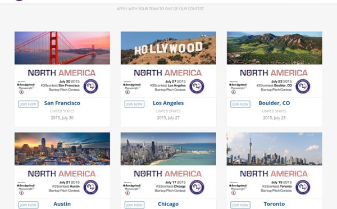Follow the Chicago city link
This screenshot has height=209, width=337.
pos(168,204)
